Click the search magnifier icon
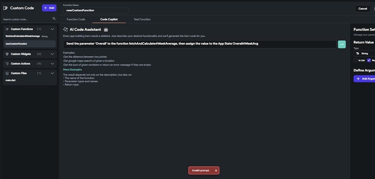 pyautogui.click(x=54, y=19)
